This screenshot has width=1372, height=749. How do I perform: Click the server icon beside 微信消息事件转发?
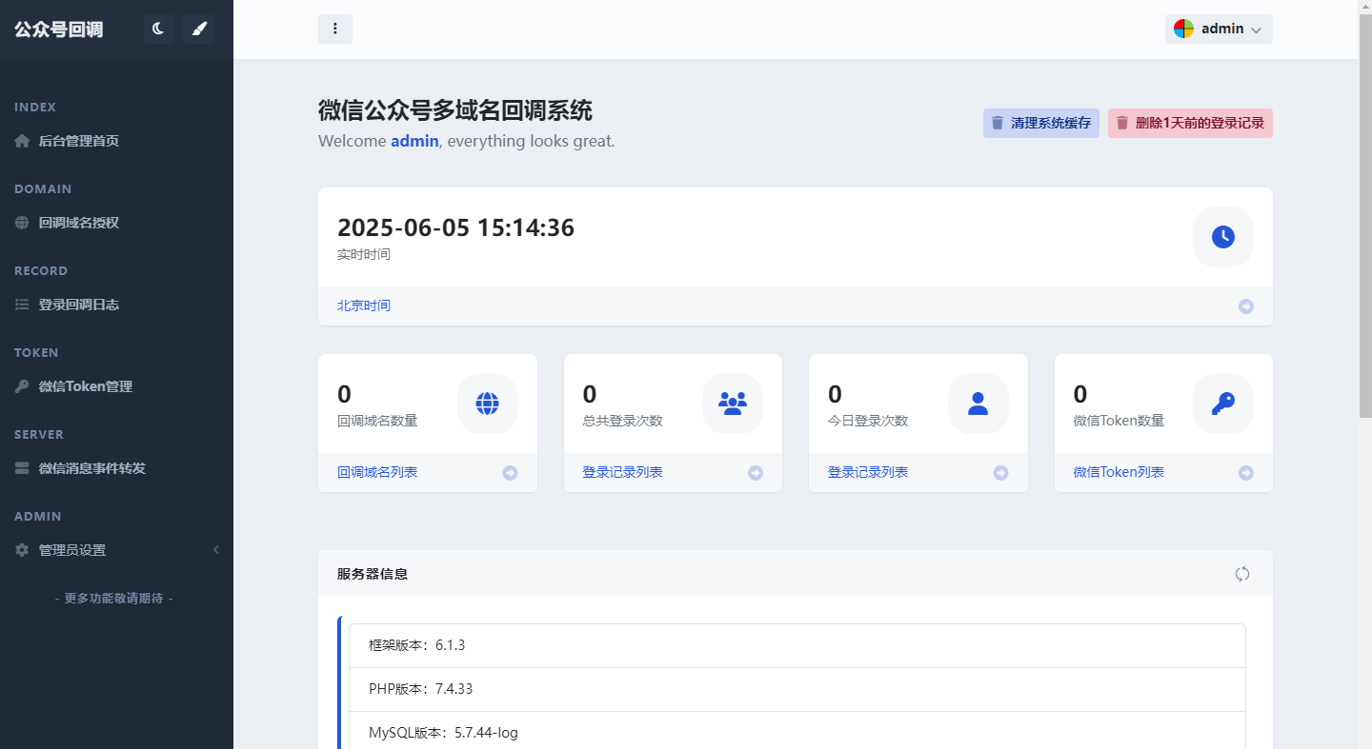(22, 468)
